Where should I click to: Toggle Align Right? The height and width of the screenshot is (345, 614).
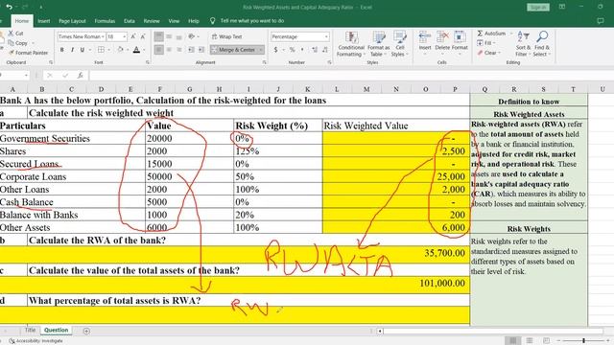[x=179, y=50]
